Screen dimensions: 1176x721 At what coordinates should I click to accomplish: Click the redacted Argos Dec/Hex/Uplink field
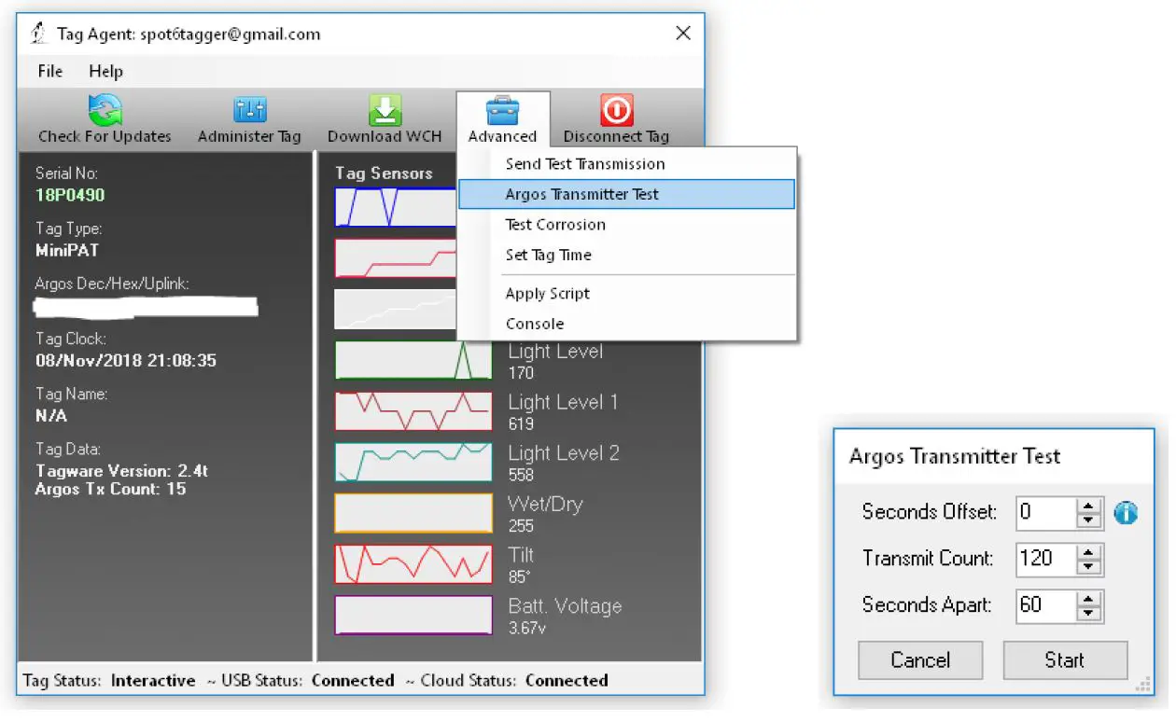tap(146, 306)
